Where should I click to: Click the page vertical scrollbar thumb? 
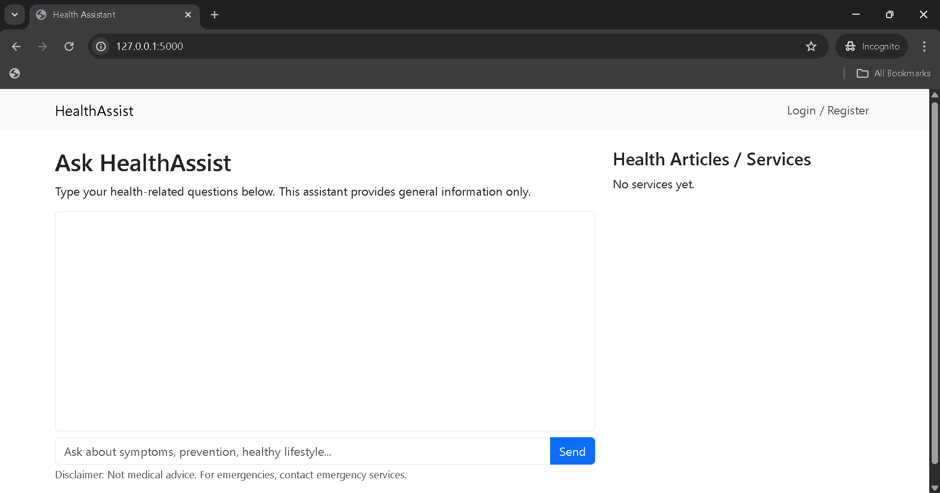point(935,284)
